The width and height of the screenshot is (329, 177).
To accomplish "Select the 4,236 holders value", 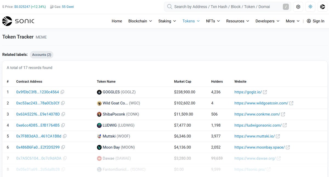I will [x=216, y=92].
